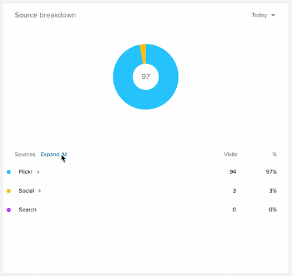Image resolution: width=292 pixels, height=276 pixels.
Task: Click the % column header
Action: point(274,154)
